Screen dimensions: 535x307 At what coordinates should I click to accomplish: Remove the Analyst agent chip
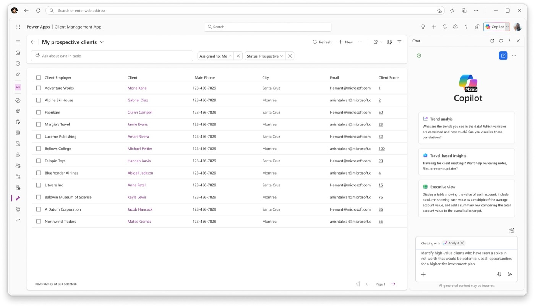462,243
